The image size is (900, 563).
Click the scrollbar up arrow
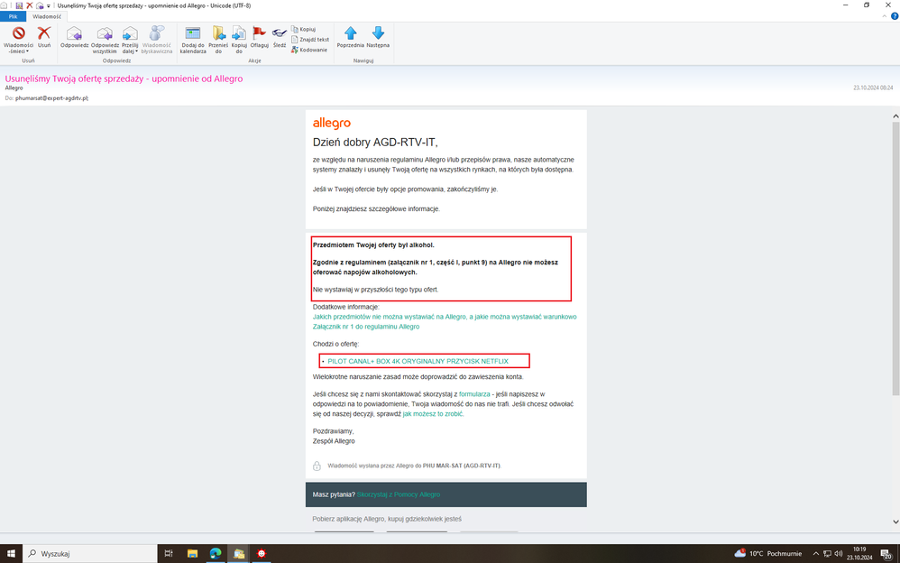(895, 116)
